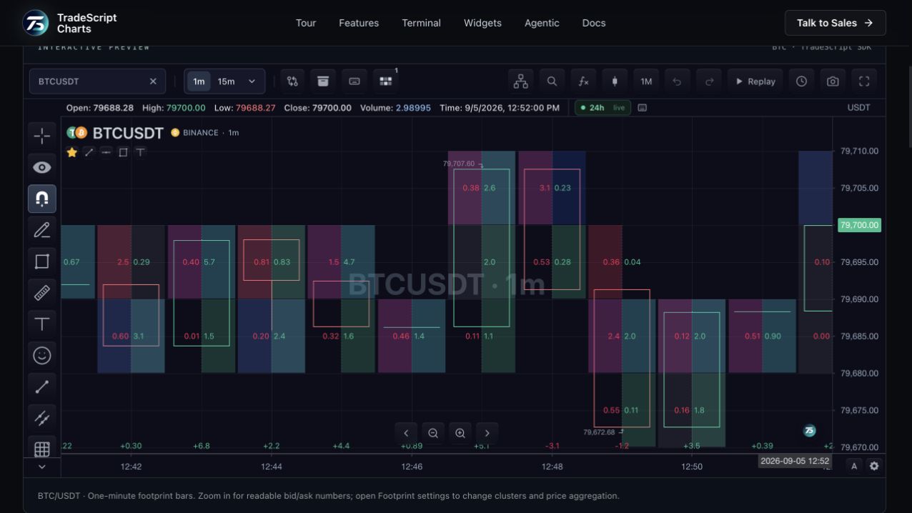
Task: Select the horizontal line shortcut icon
Action: pos(106,152)
